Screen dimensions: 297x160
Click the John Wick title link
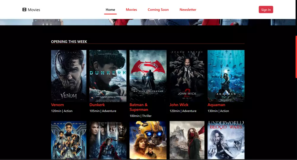pos(179,105)
